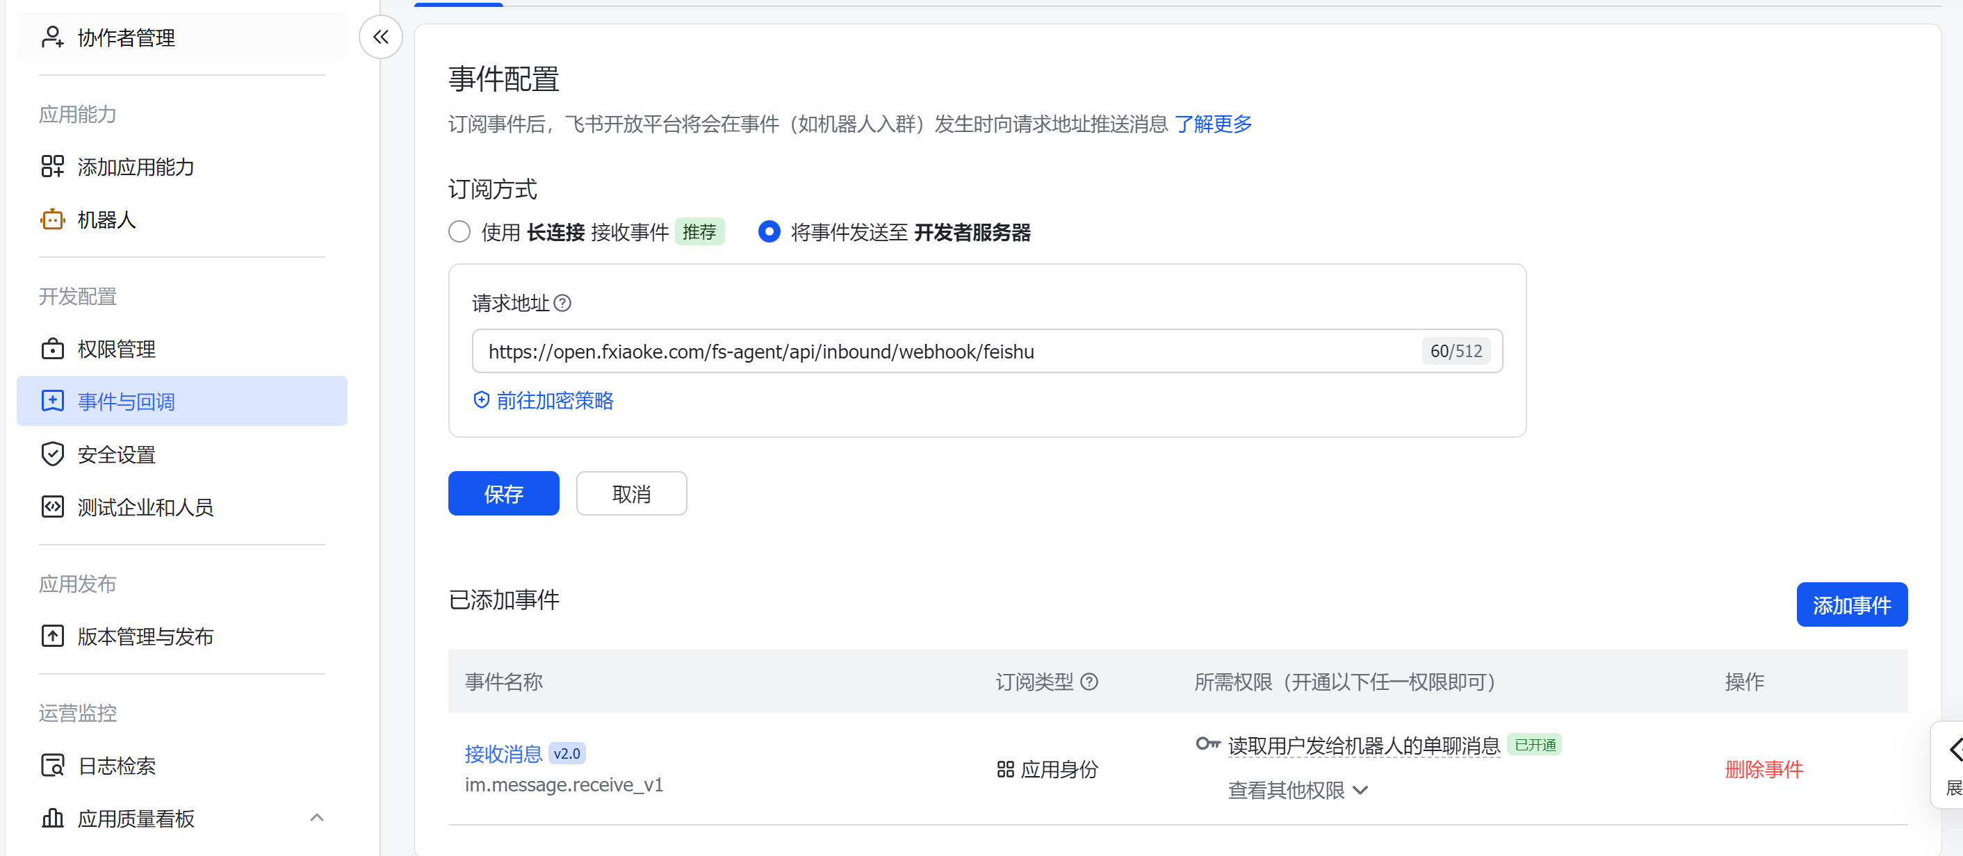
Task: Click the 保存 button
Action: (x=503, y=493)
